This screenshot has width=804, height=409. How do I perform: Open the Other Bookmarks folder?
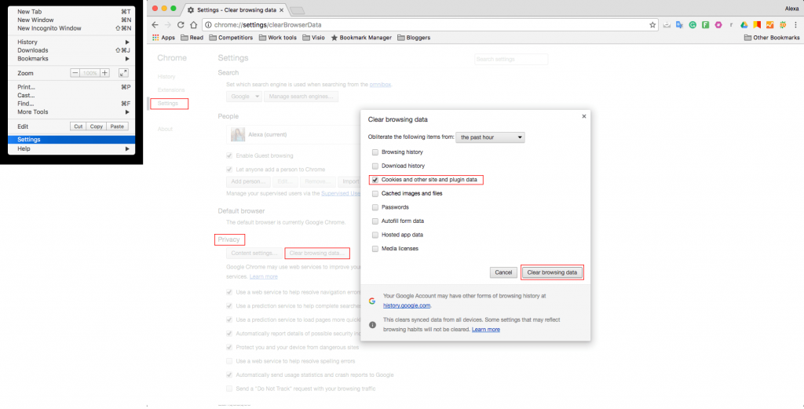(772, 38)
